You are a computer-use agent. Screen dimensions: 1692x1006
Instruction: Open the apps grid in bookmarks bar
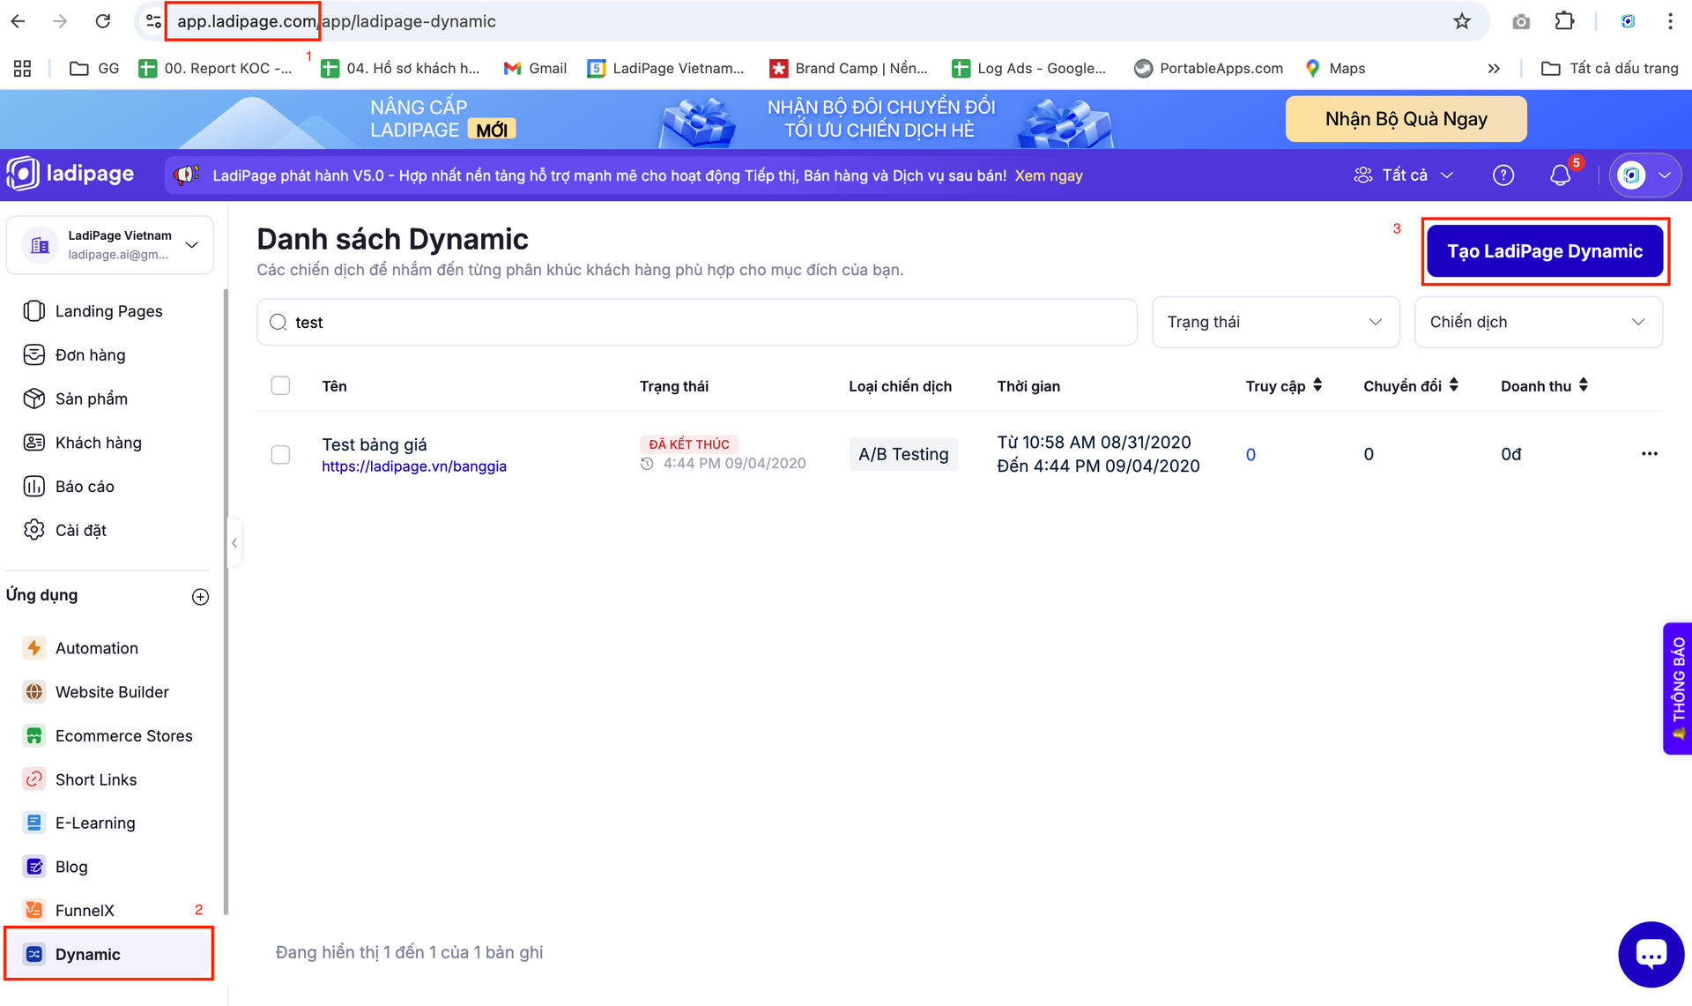pyautogui.click(x=23, y=68)
